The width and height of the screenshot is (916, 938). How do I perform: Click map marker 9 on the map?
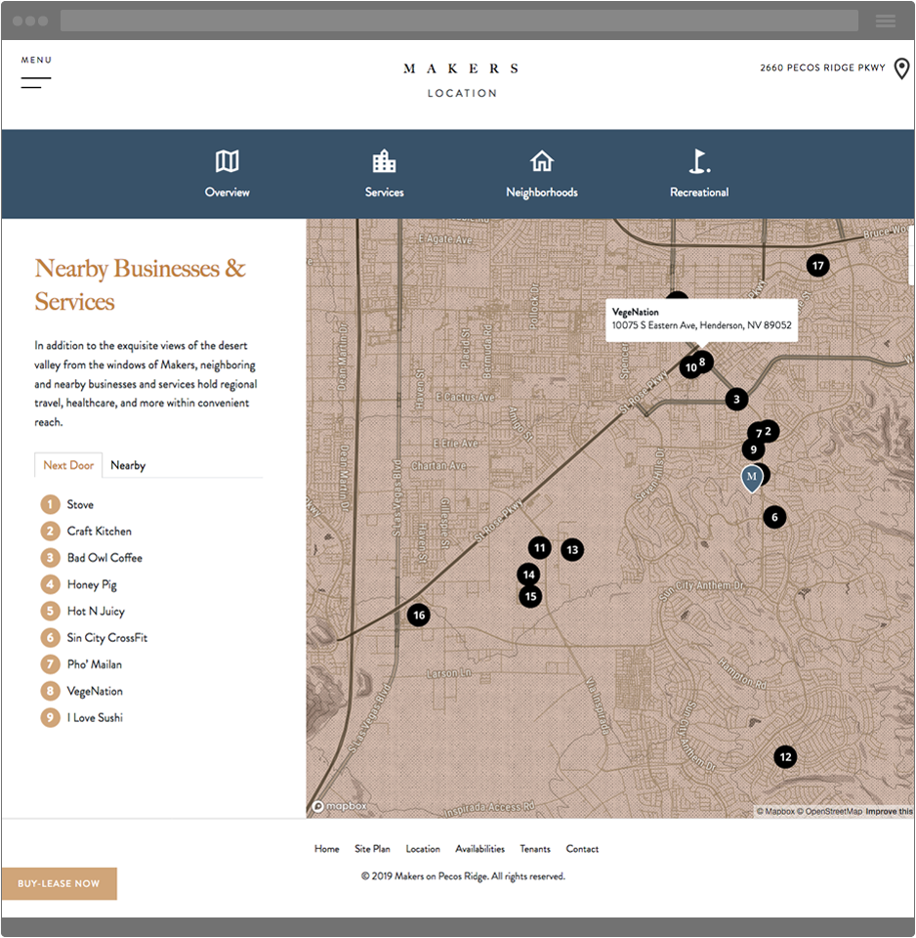753,449
